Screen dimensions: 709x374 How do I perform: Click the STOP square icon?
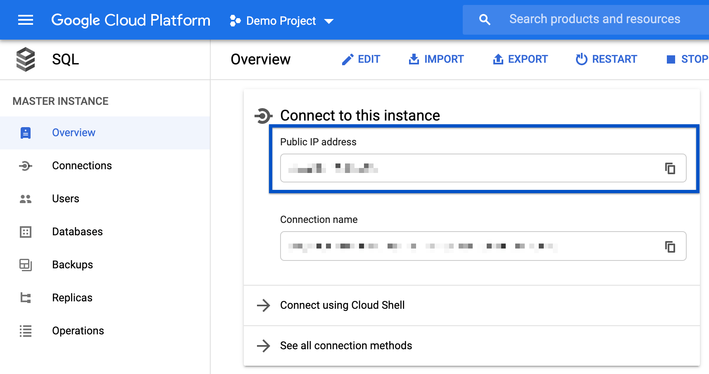coord(671,59)
